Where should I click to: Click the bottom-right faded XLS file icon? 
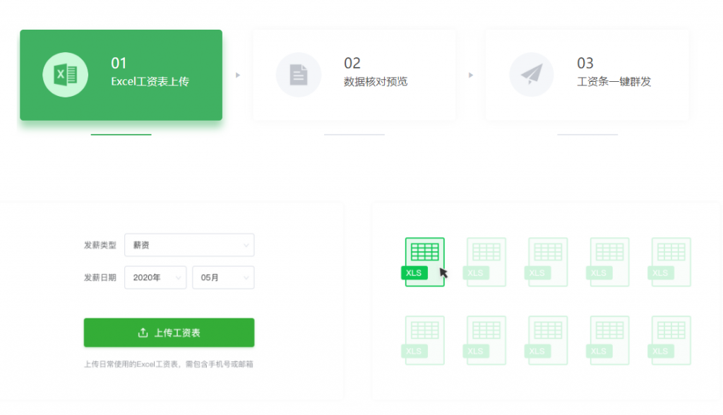click(670, 339)
